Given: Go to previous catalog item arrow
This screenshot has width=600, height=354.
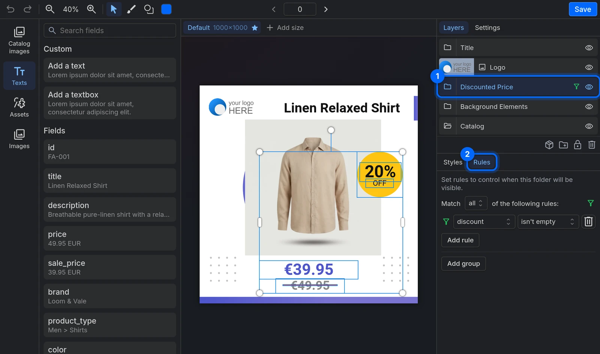Looking at the screenshot, I should click(274, 9).
